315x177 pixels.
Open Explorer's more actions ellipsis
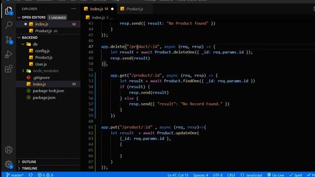click(73, 9)
